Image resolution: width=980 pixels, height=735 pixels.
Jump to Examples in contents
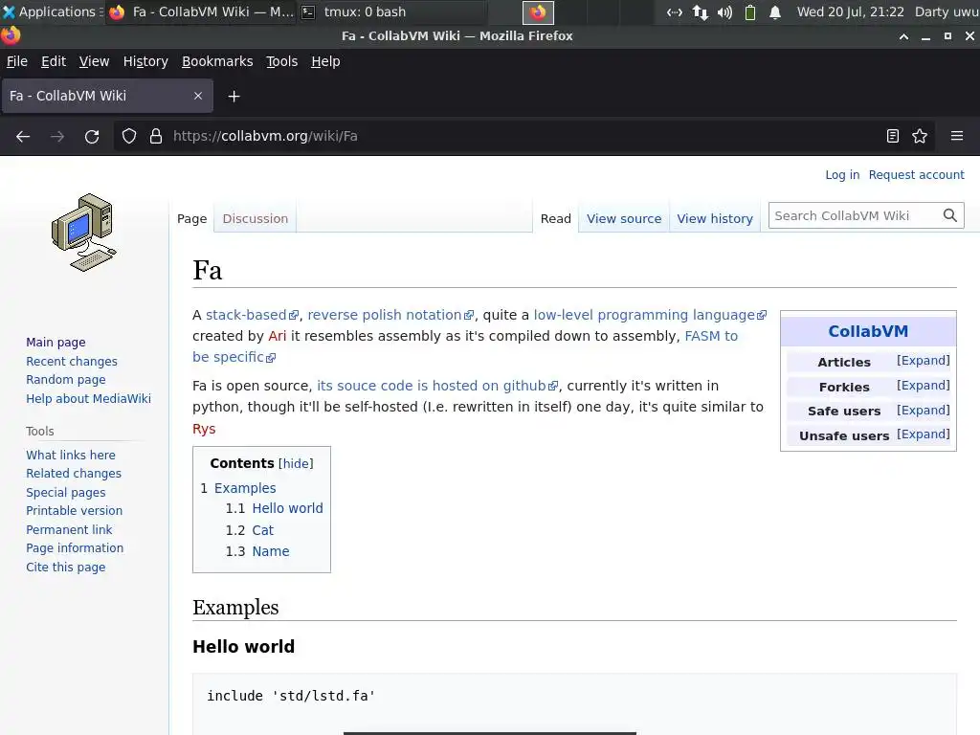245,488
